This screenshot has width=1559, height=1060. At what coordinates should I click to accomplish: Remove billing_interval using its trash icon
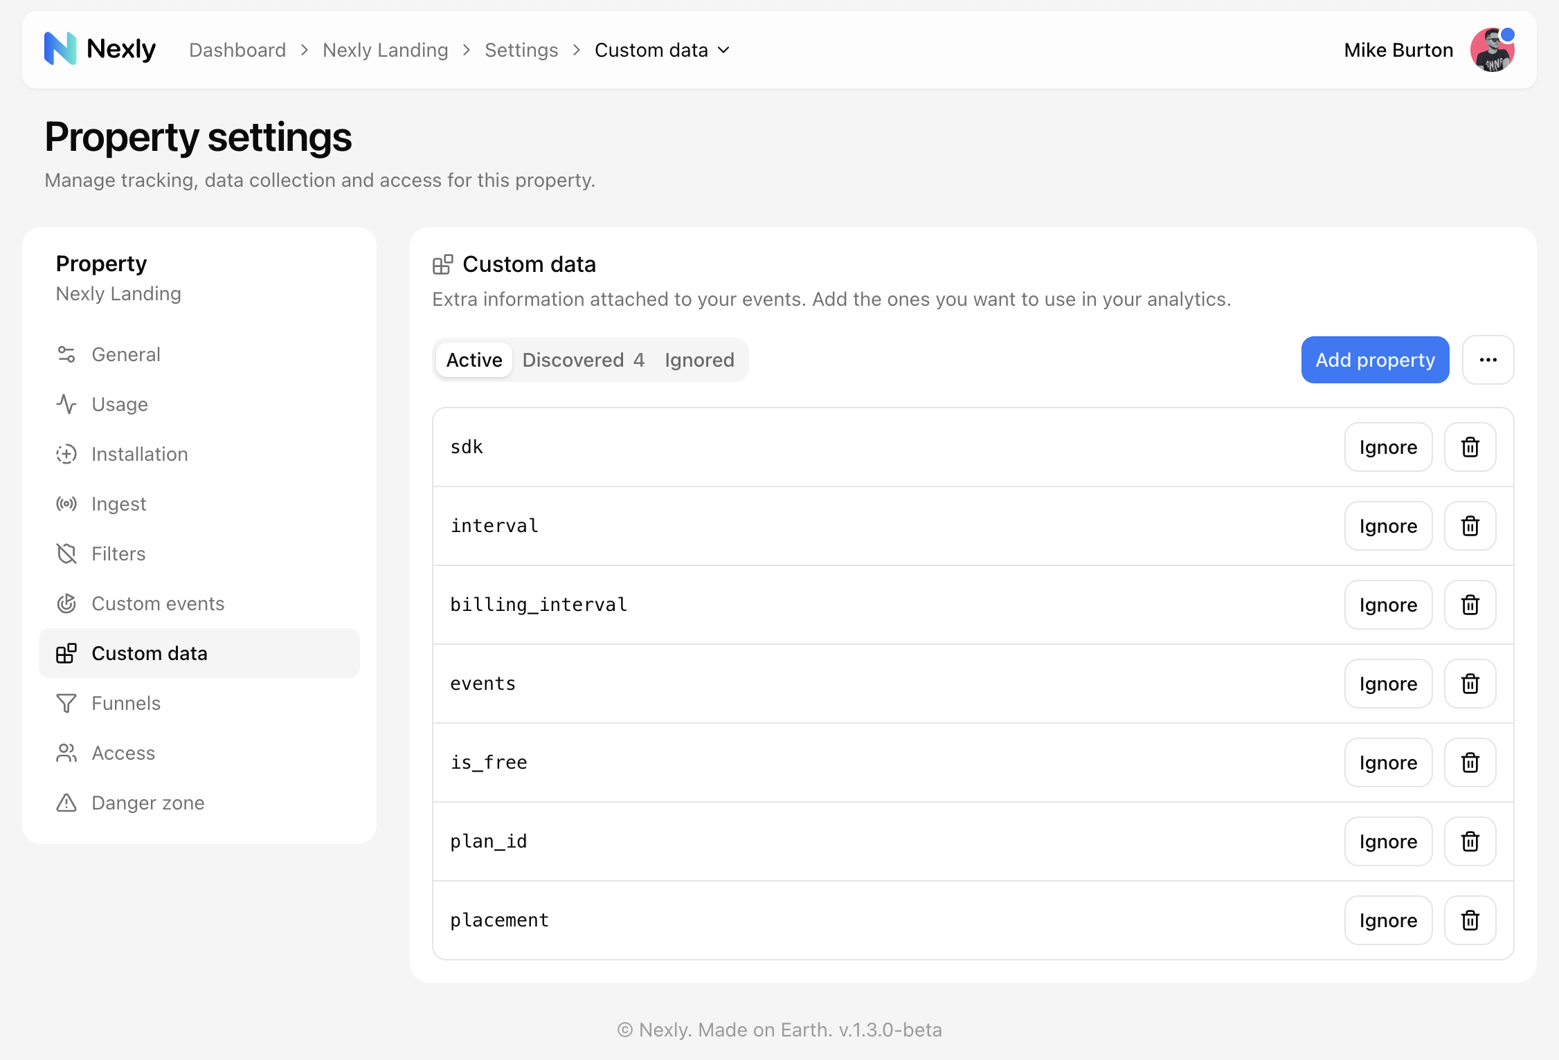[1470, 605]
